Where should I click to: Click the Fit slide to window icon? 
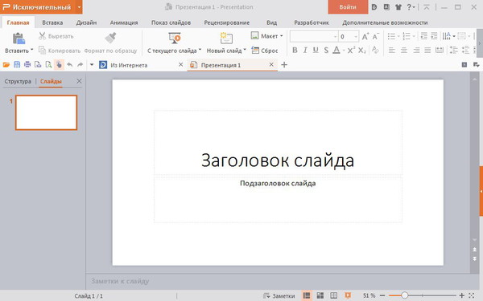(x=471, y=295)
